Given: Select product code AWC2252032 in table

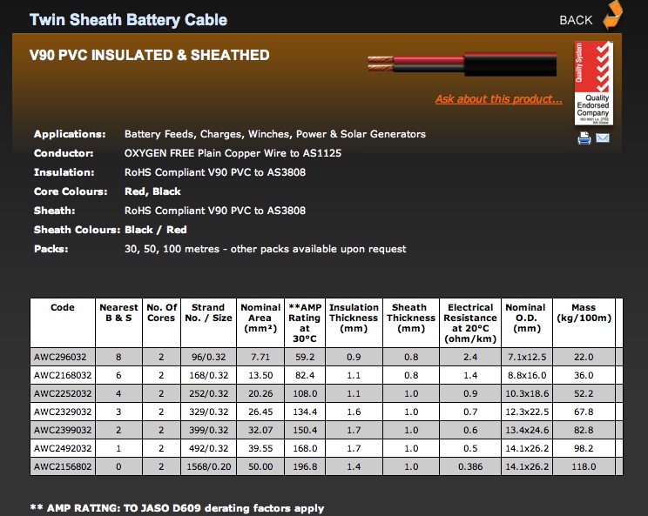Looking at the screenshot, I should click(63, 393).
